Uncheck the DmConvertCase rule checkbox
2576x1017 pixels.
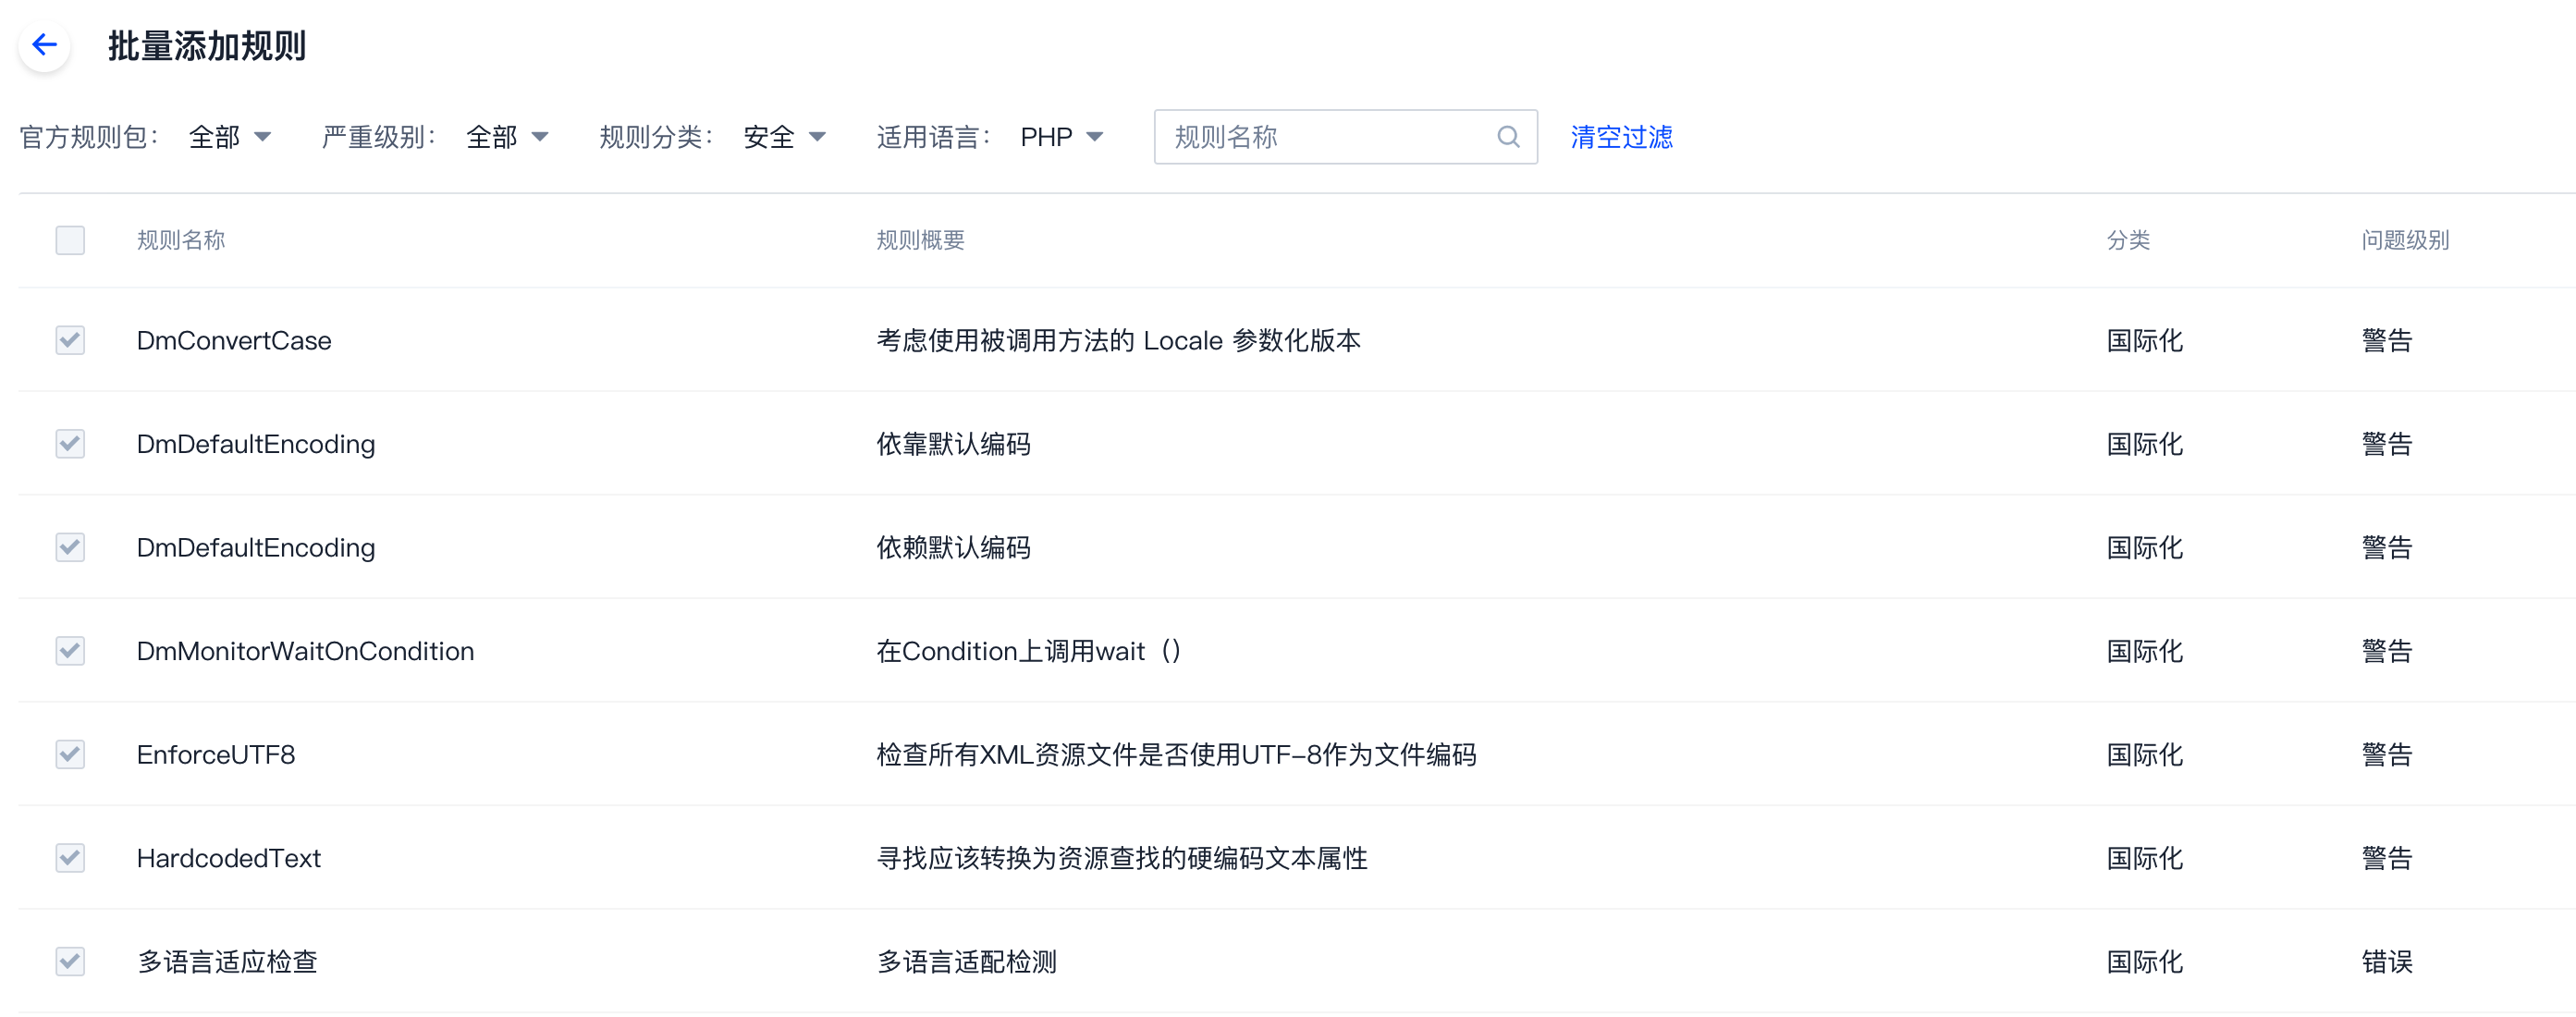69,340
